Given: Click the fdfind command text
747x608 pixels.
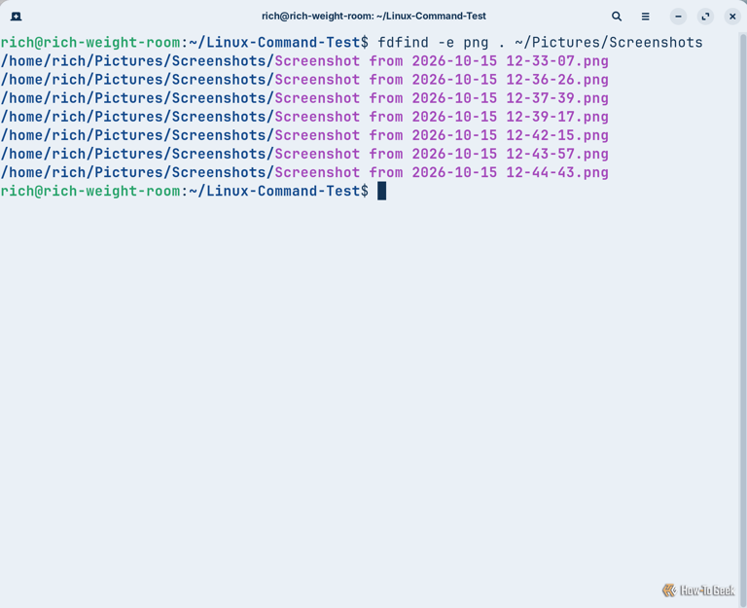Looking at the screenshot, I should click(x=403, y=43).
